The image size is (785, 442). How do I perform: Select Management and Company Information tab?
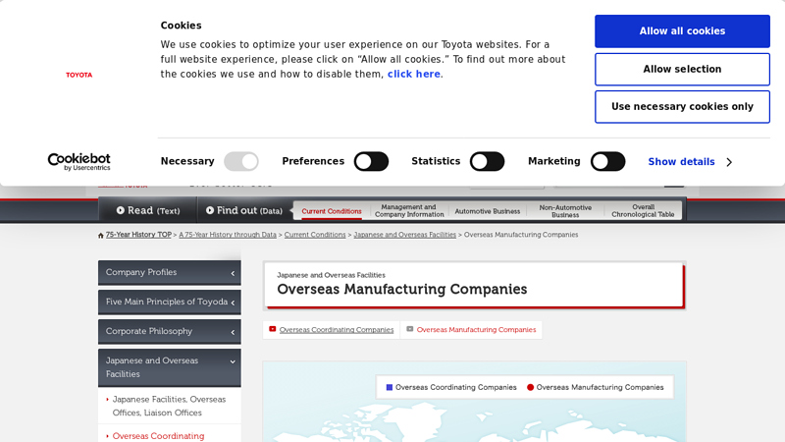tap(409, 211)
